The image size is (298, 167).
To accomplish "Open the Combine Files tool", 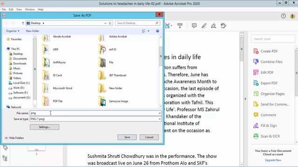I will click(x=268, y=62).
